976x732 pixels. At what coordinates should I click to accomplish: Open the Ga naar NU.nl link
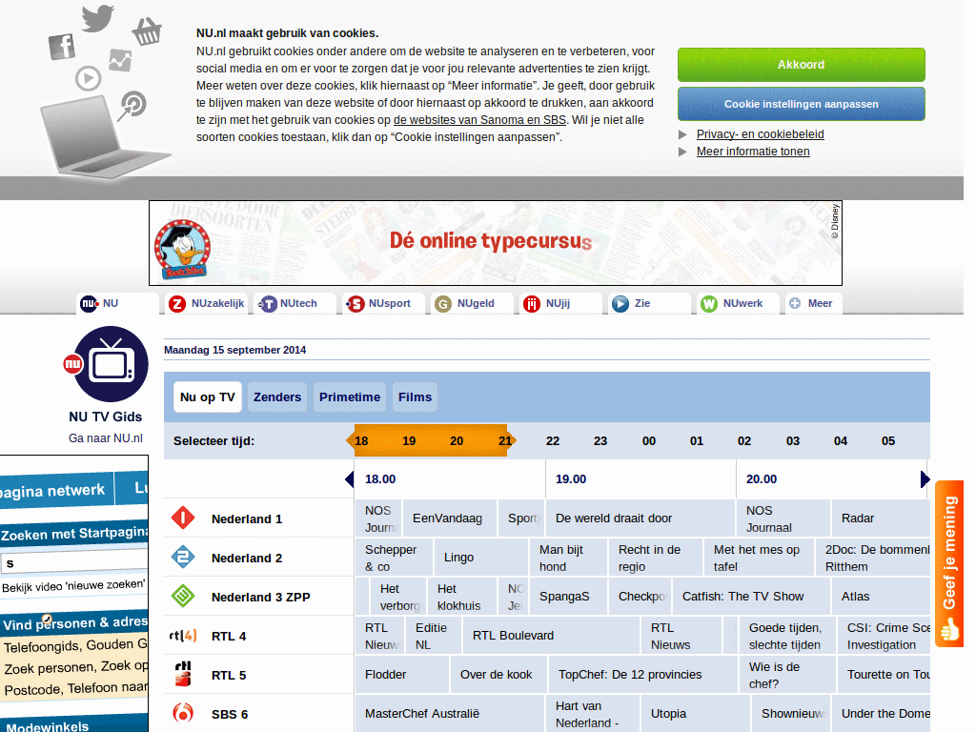(107, 438)
